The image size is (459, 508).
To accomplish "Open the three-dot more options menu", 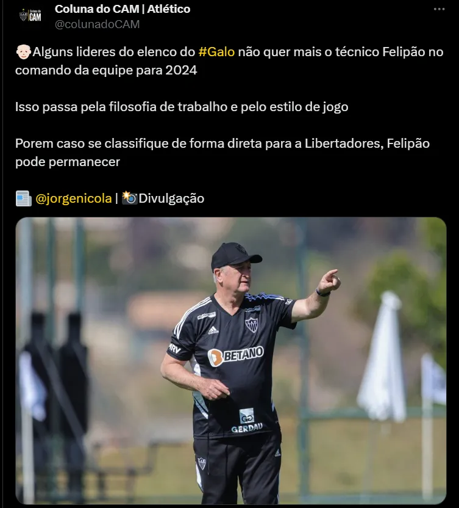I will 439,9.
